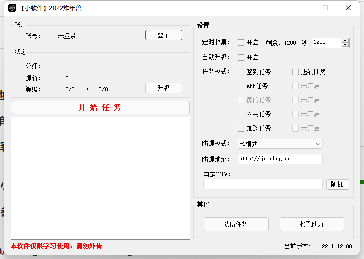Screen dimensions: 364x259
Task: Click the 批量助力 batch assist button
Action: pos(311,224)
